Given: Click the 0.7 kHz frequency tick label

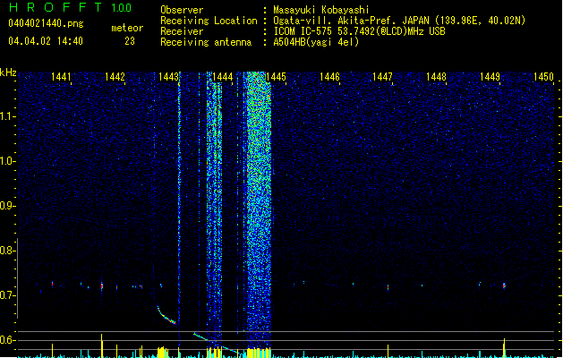Looking at the screenshot, I should pyautogui.click(x=7, y=295).
